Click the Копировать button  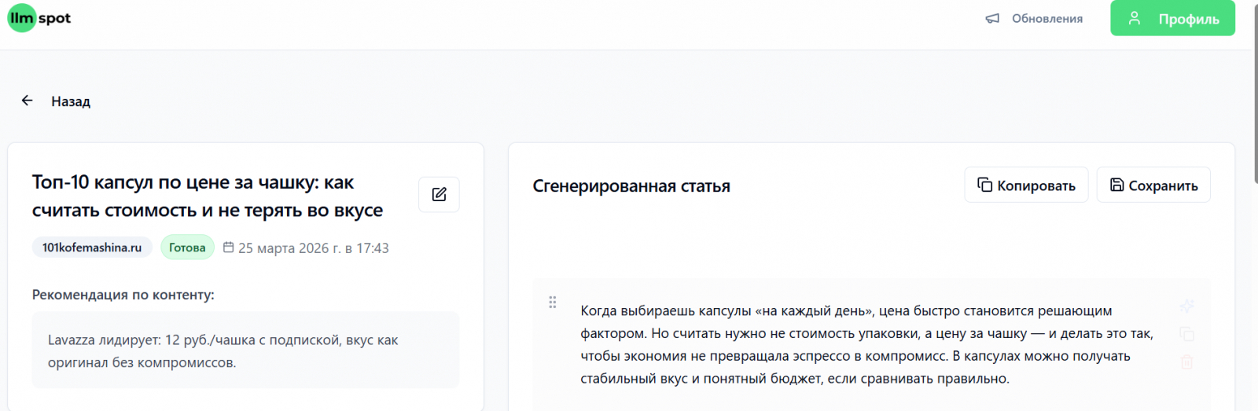1026,185
